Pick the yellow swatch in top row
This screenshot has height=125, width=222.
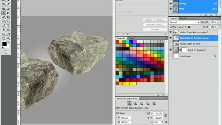pyautogui.click(x=121, y=42)
